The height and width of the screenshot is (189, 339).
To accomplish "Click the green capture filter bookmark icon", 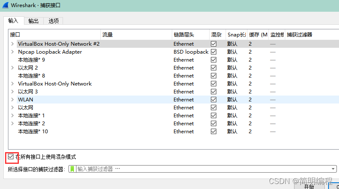I will 72,169.
